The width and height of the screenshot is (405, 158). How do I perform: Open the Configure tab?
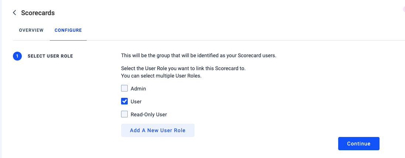coord(68,30)
